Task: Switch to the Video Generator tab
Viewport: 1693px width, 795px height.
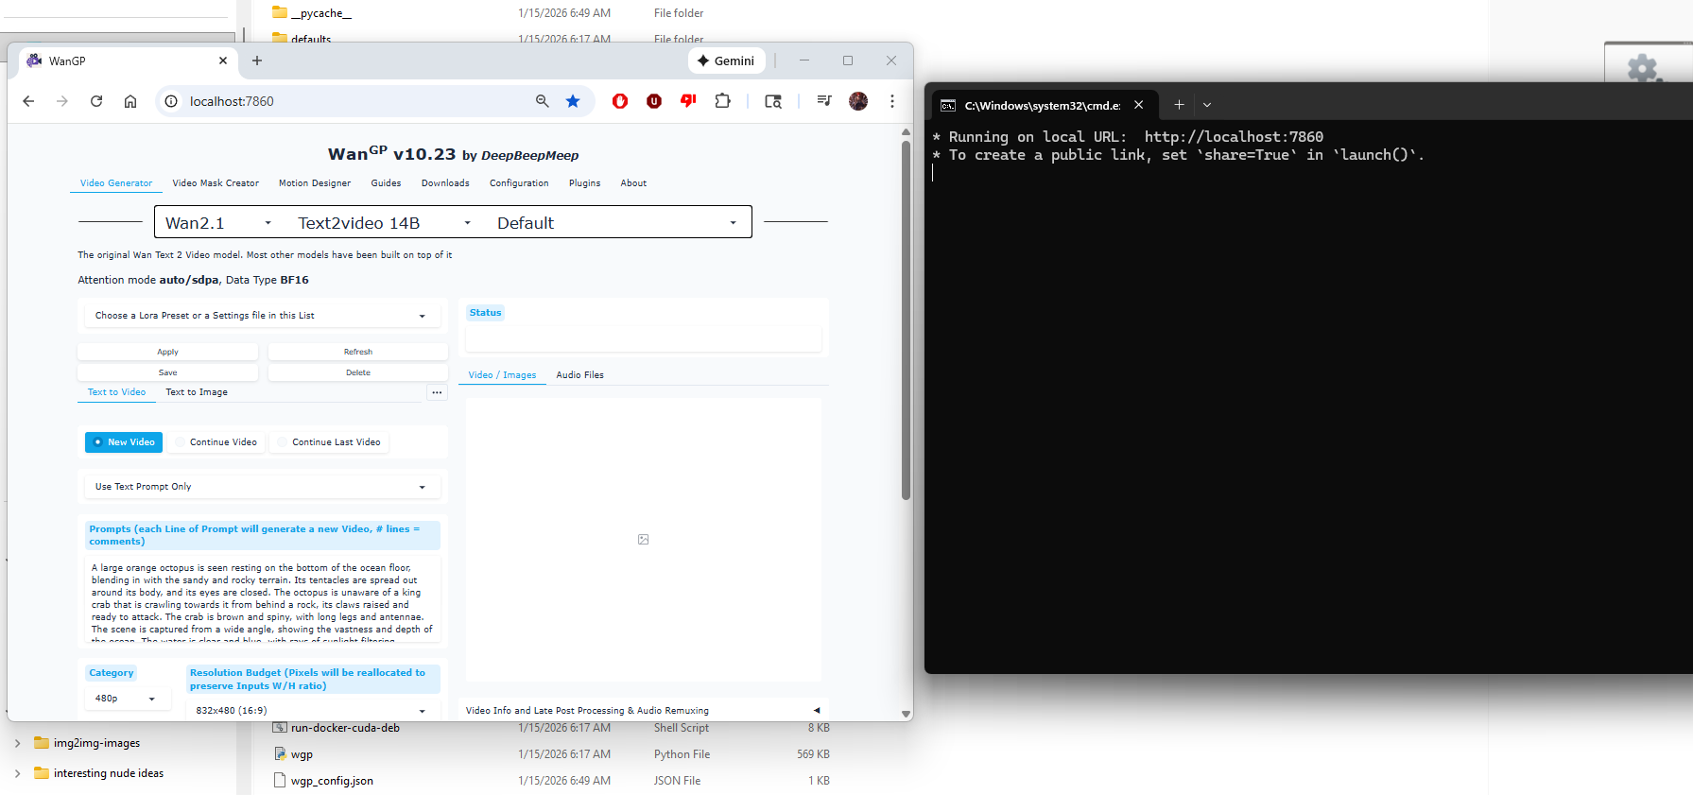Action: point(116,183)
